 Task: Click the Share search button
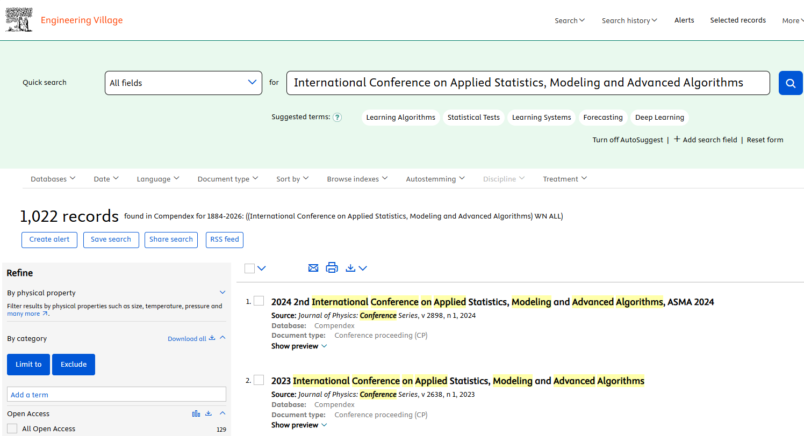point(171,239)
